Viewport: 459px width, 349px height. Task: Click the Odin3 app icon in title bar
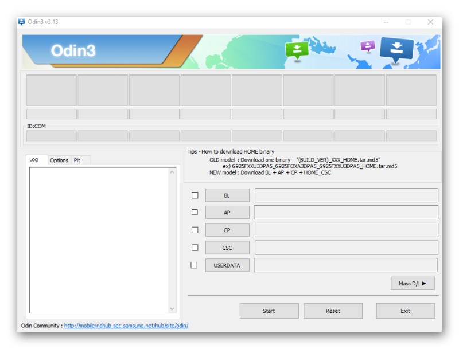coord(22,22)
